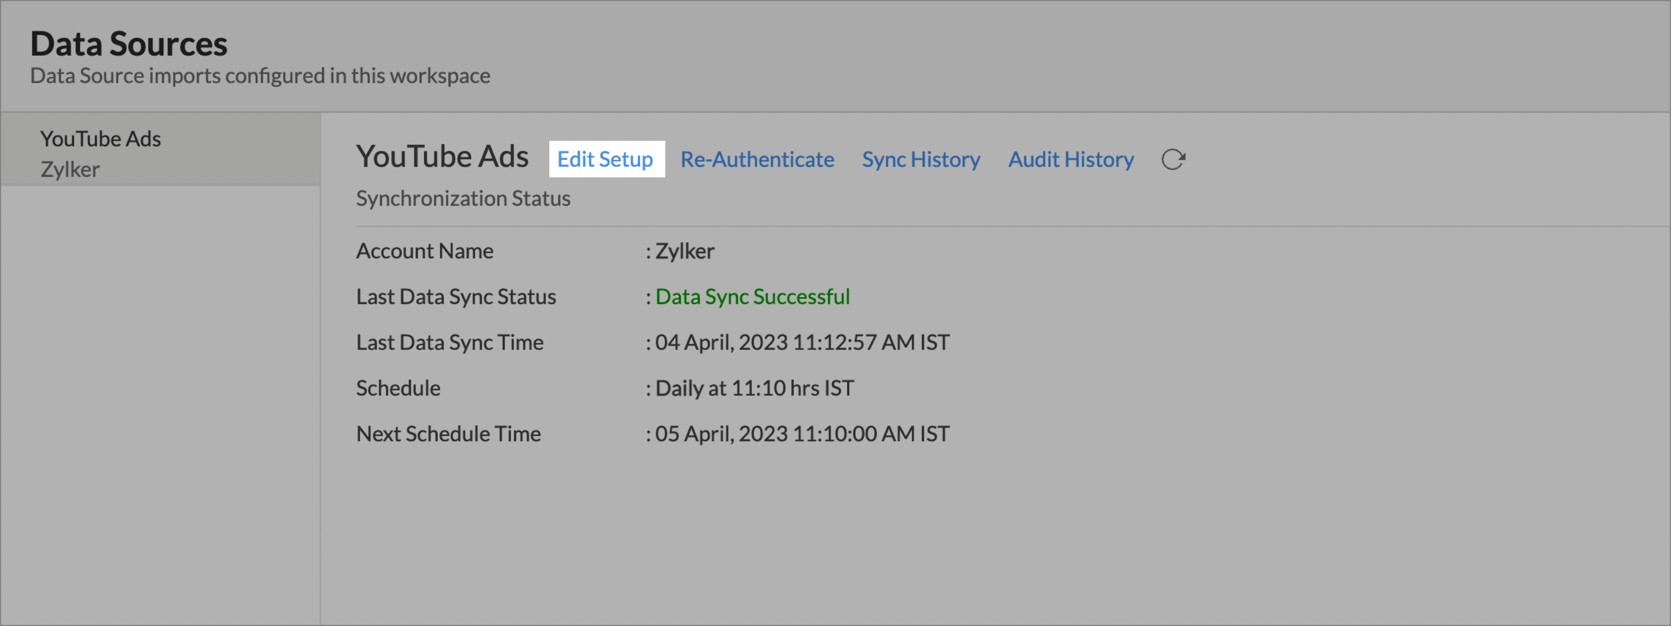Open the Sync History link
The width and height of the screenshot is (1671, 626).
(920, 159)
